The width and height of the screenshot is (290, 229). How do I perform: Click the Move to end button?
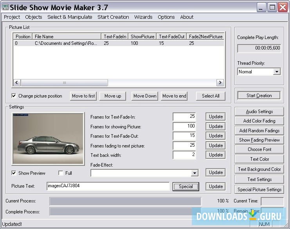tap(174, 96)
